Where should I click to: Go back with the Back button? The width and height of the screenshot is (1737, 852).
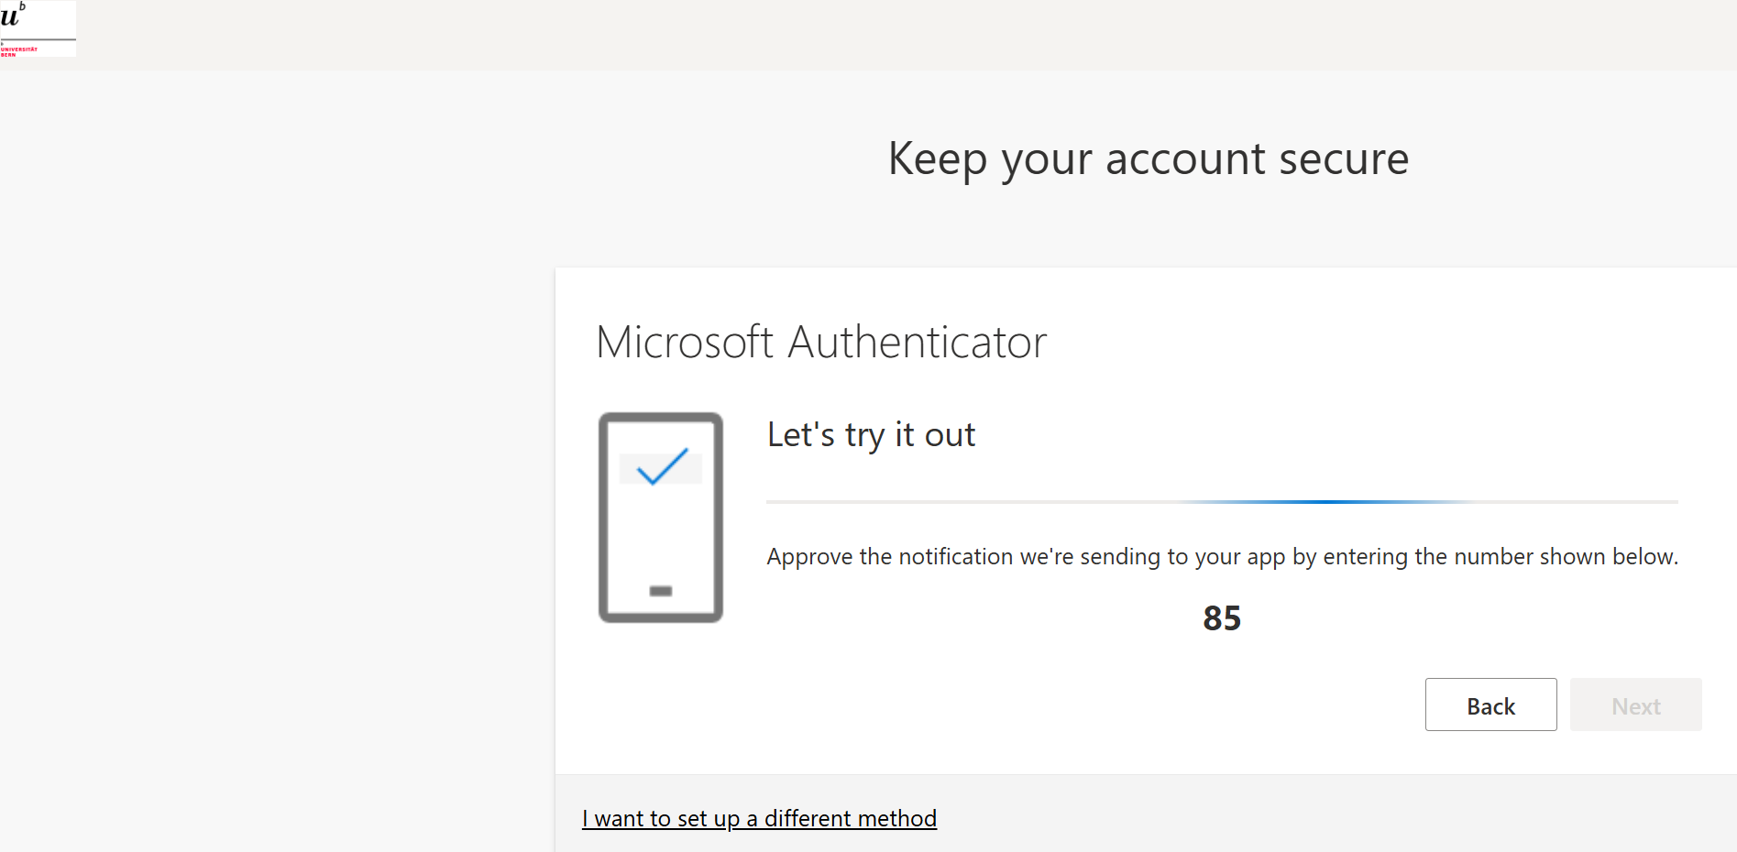[1490, 705]
